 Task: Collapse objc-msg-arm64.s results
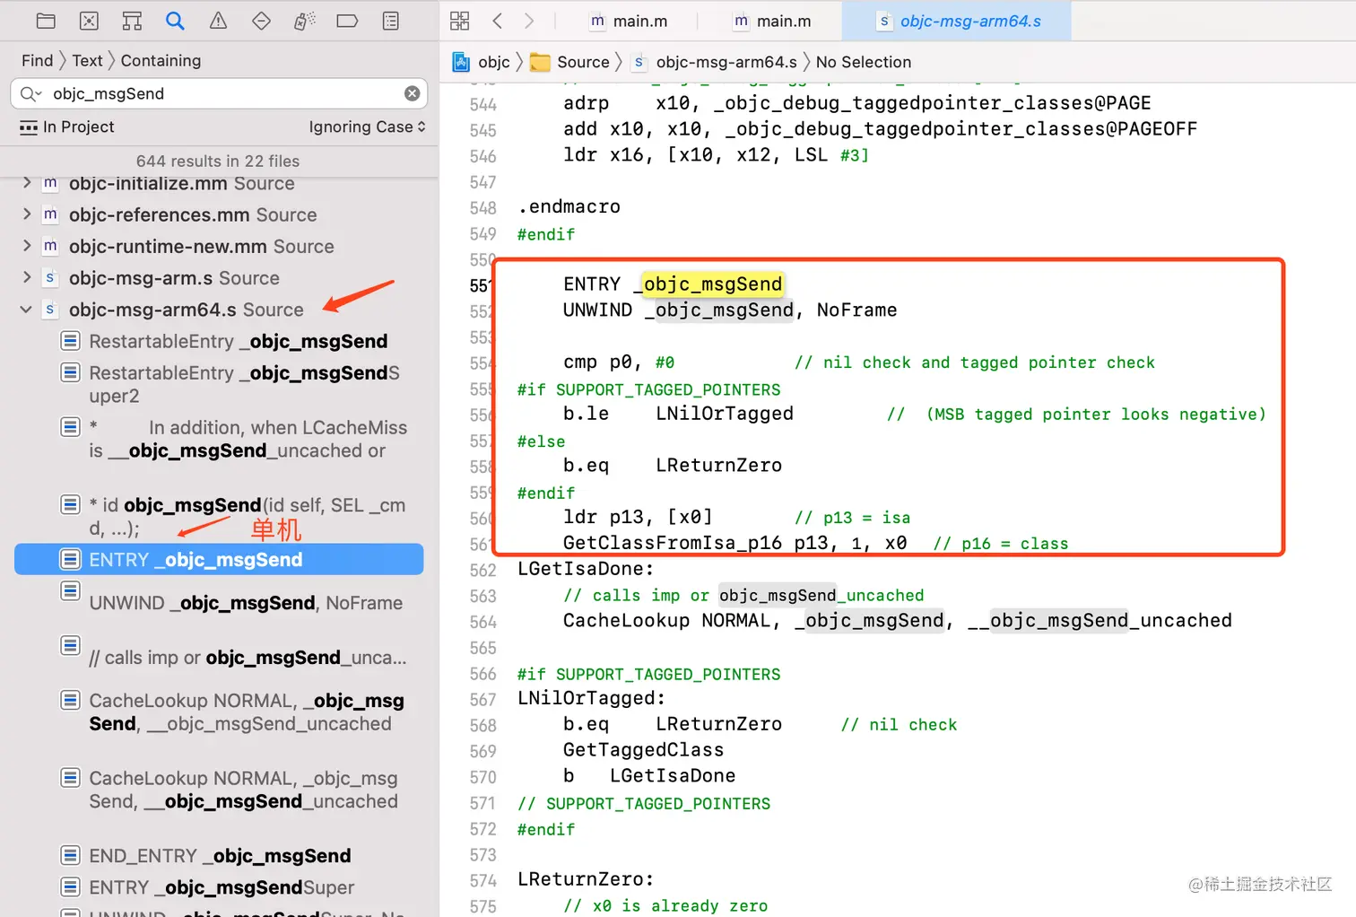(x=26, y=309)
